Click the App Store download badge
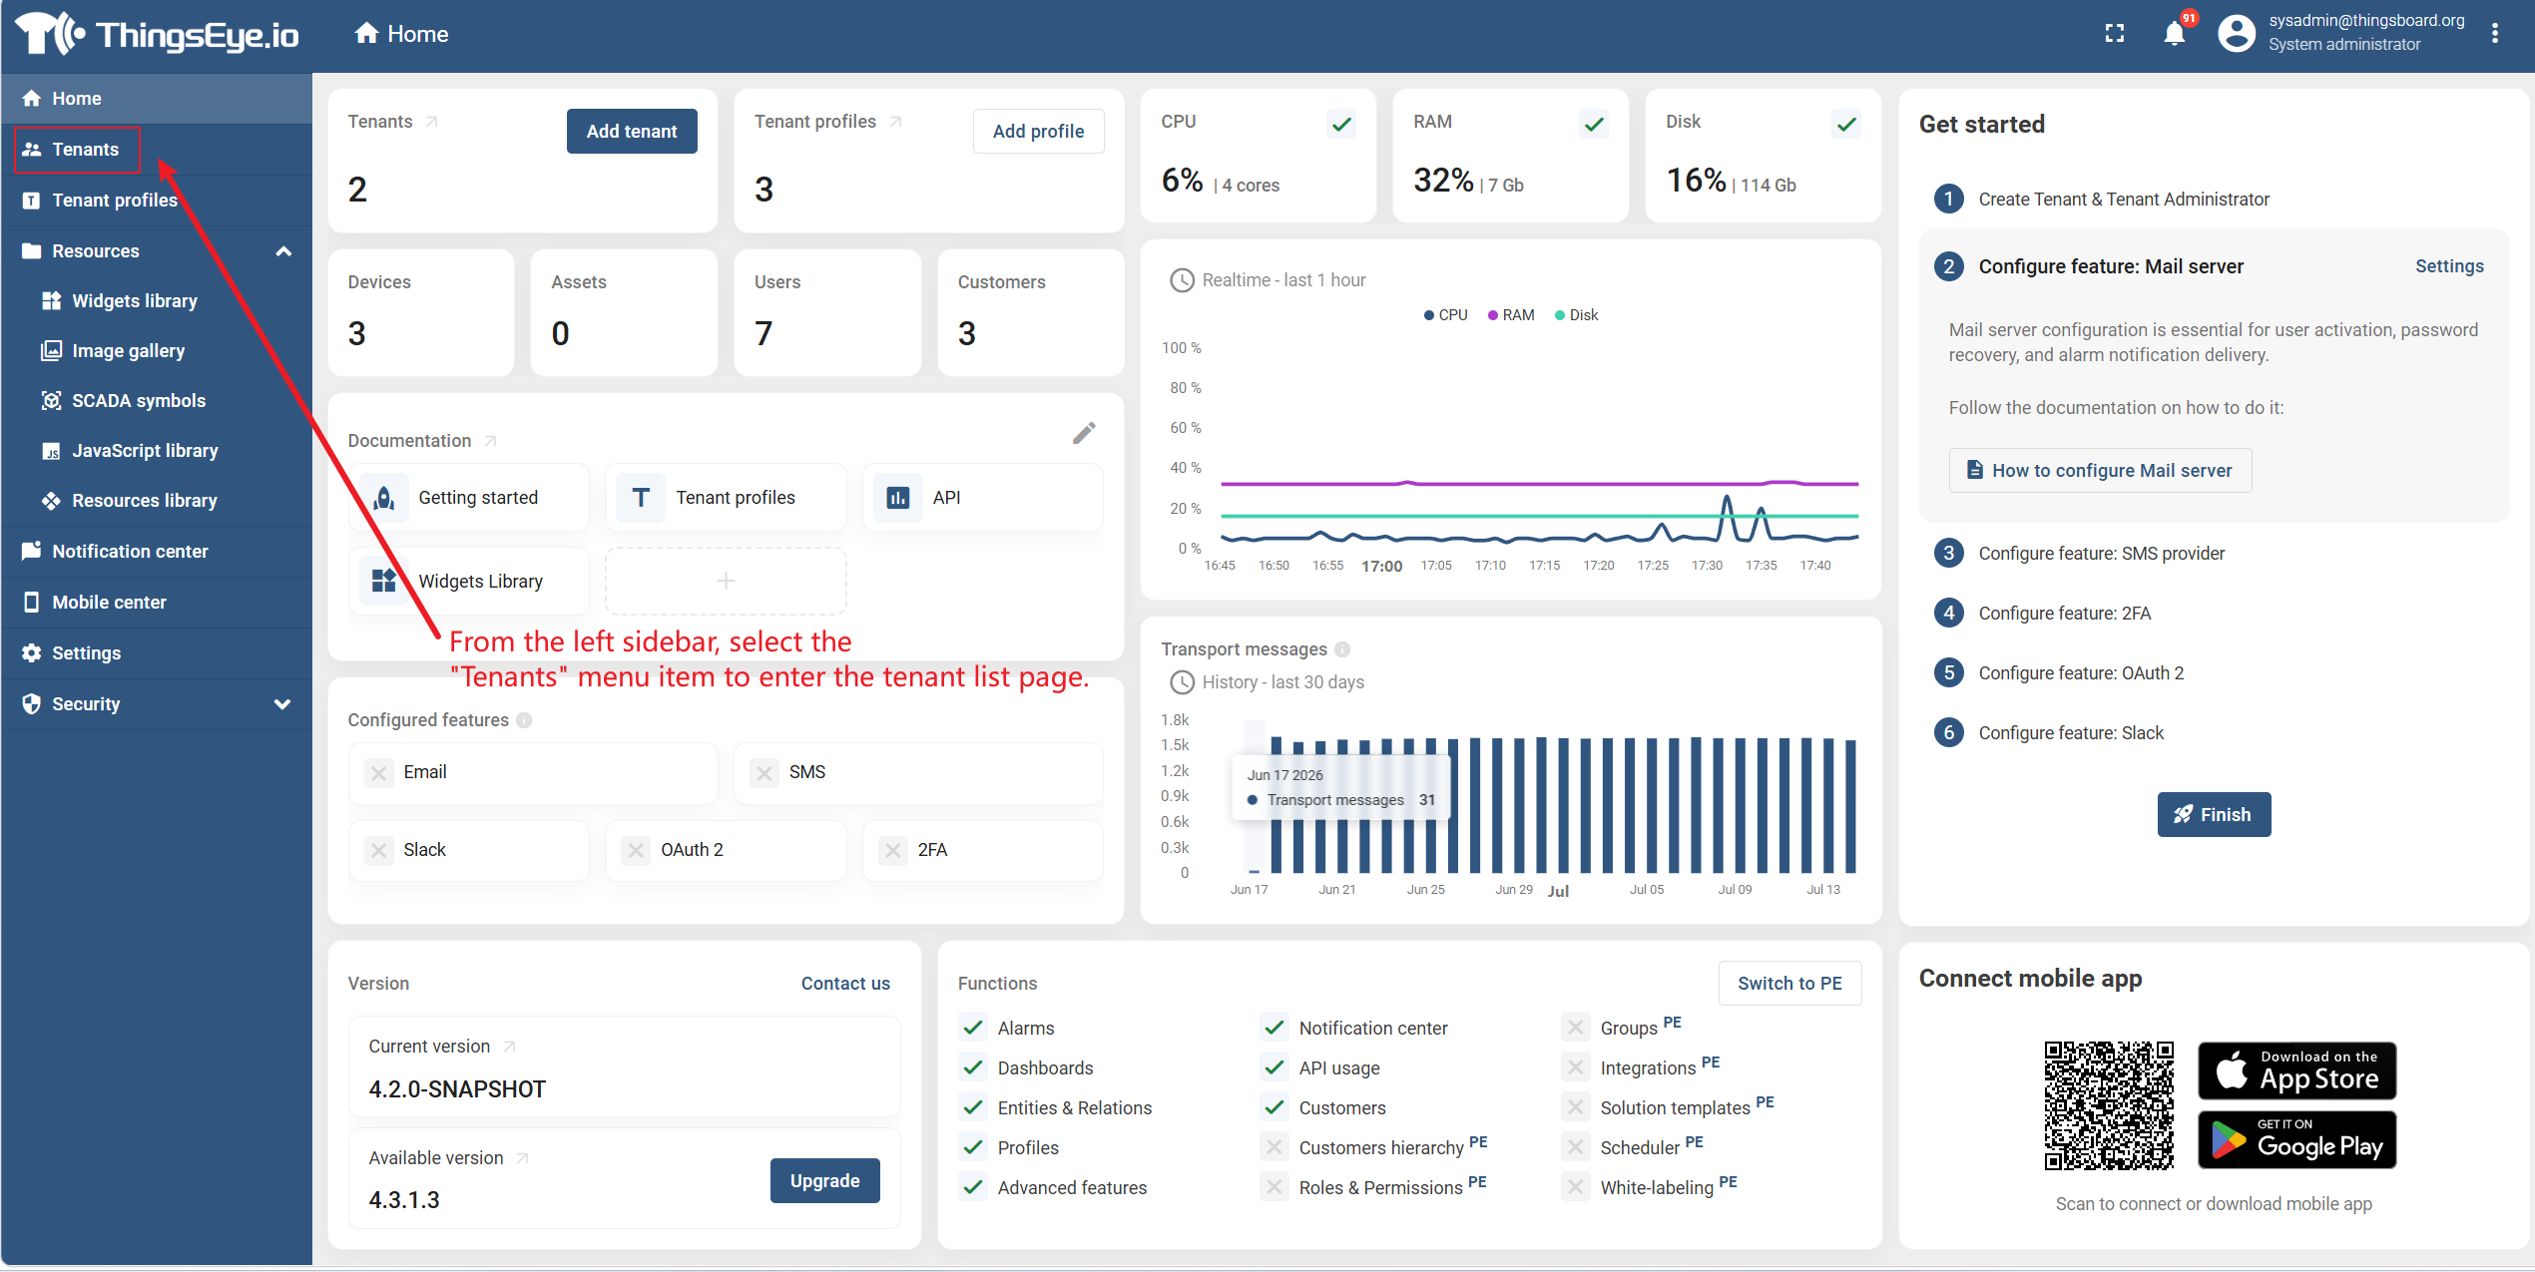 click(2296, 1070)
